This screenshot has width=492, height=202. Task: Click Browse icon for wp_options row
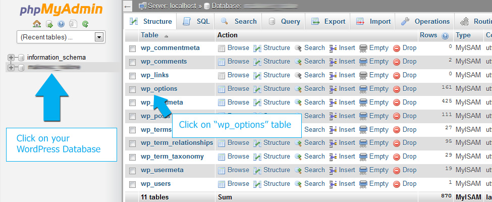tap(222, 89)
